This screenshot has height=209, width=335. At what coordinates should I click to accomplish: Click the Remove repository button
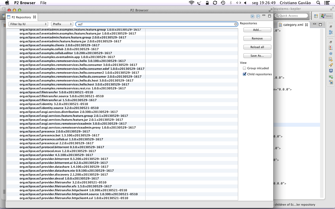coord(257,38)
